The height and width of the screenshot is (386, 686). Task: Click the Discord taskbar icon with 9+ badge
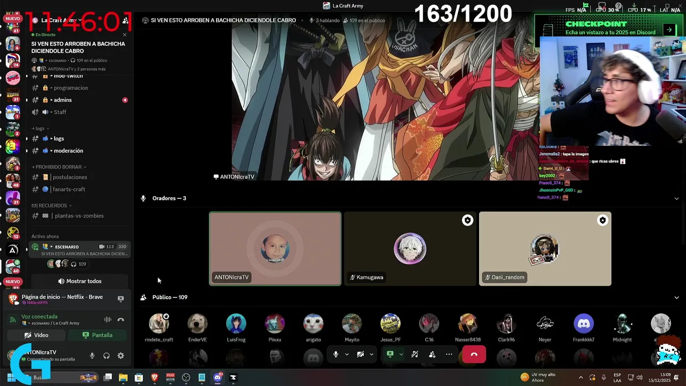pyautogui.click(x=218, y=377)
